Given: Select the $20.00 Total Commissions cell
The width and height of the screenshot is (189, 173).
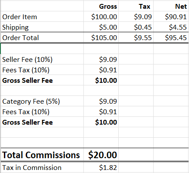Looking at the screenshot, I should click(101, 155).
